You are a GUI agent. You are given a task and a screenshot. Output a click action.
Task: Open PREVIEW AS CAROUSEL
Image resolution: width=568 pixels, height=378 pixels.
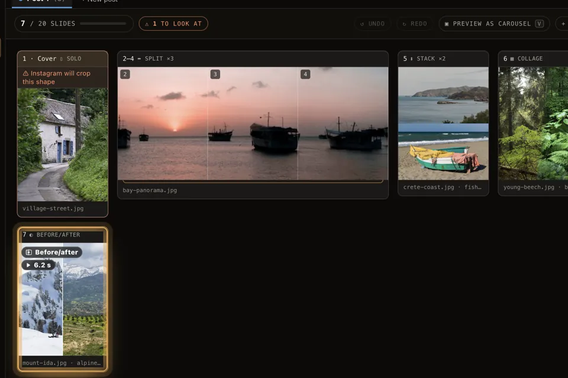494,24
